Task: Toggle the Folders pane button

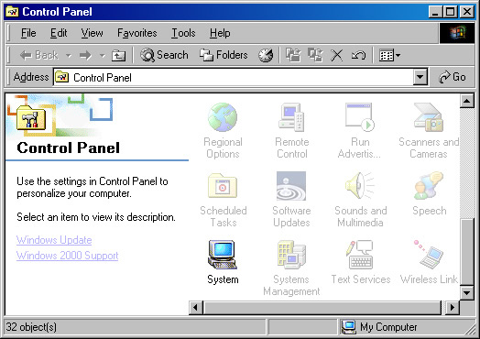Action: tap(224, 55)
